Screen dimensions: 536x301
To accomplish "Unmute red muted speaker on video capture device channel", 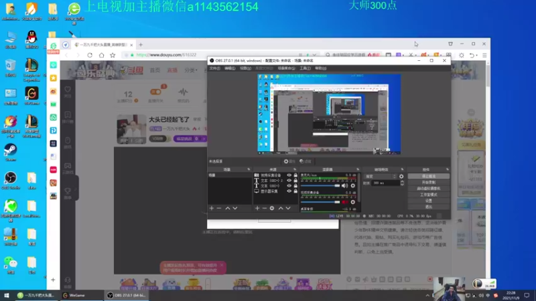I will (344, 202).
